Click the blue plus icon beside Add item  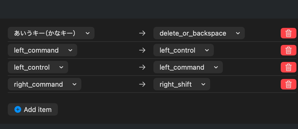(x=18, y=109)
